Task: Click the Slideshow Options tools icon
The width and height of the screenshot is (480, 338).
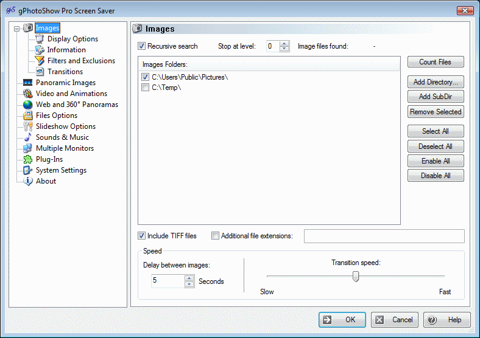Action: point(28,126)
